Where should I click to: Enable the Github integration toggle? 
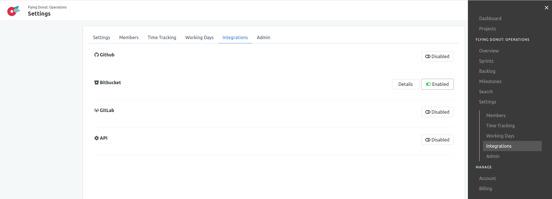coord(437,56)
